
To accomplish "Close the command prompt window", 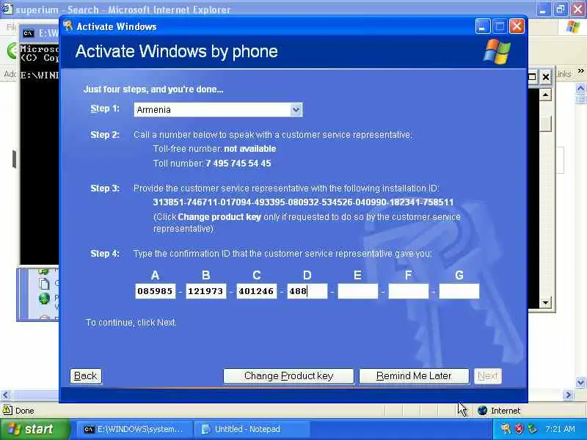I will tap(546, 77).
